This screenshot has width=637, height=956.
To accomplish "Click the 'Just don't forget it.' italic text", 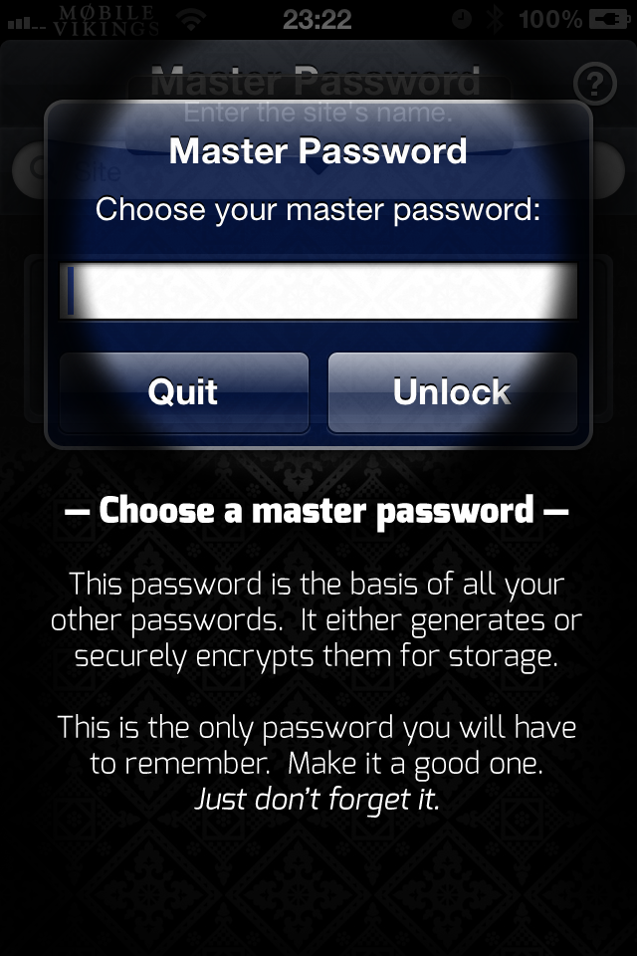I will pyautogui.click(x=317, y=800).
